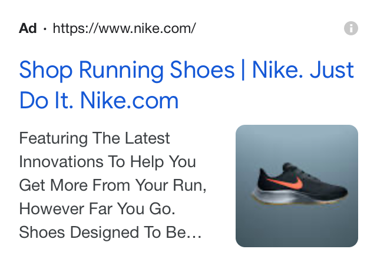
Task: Click the dot separator after the Ad label
Action: point(45,29)
